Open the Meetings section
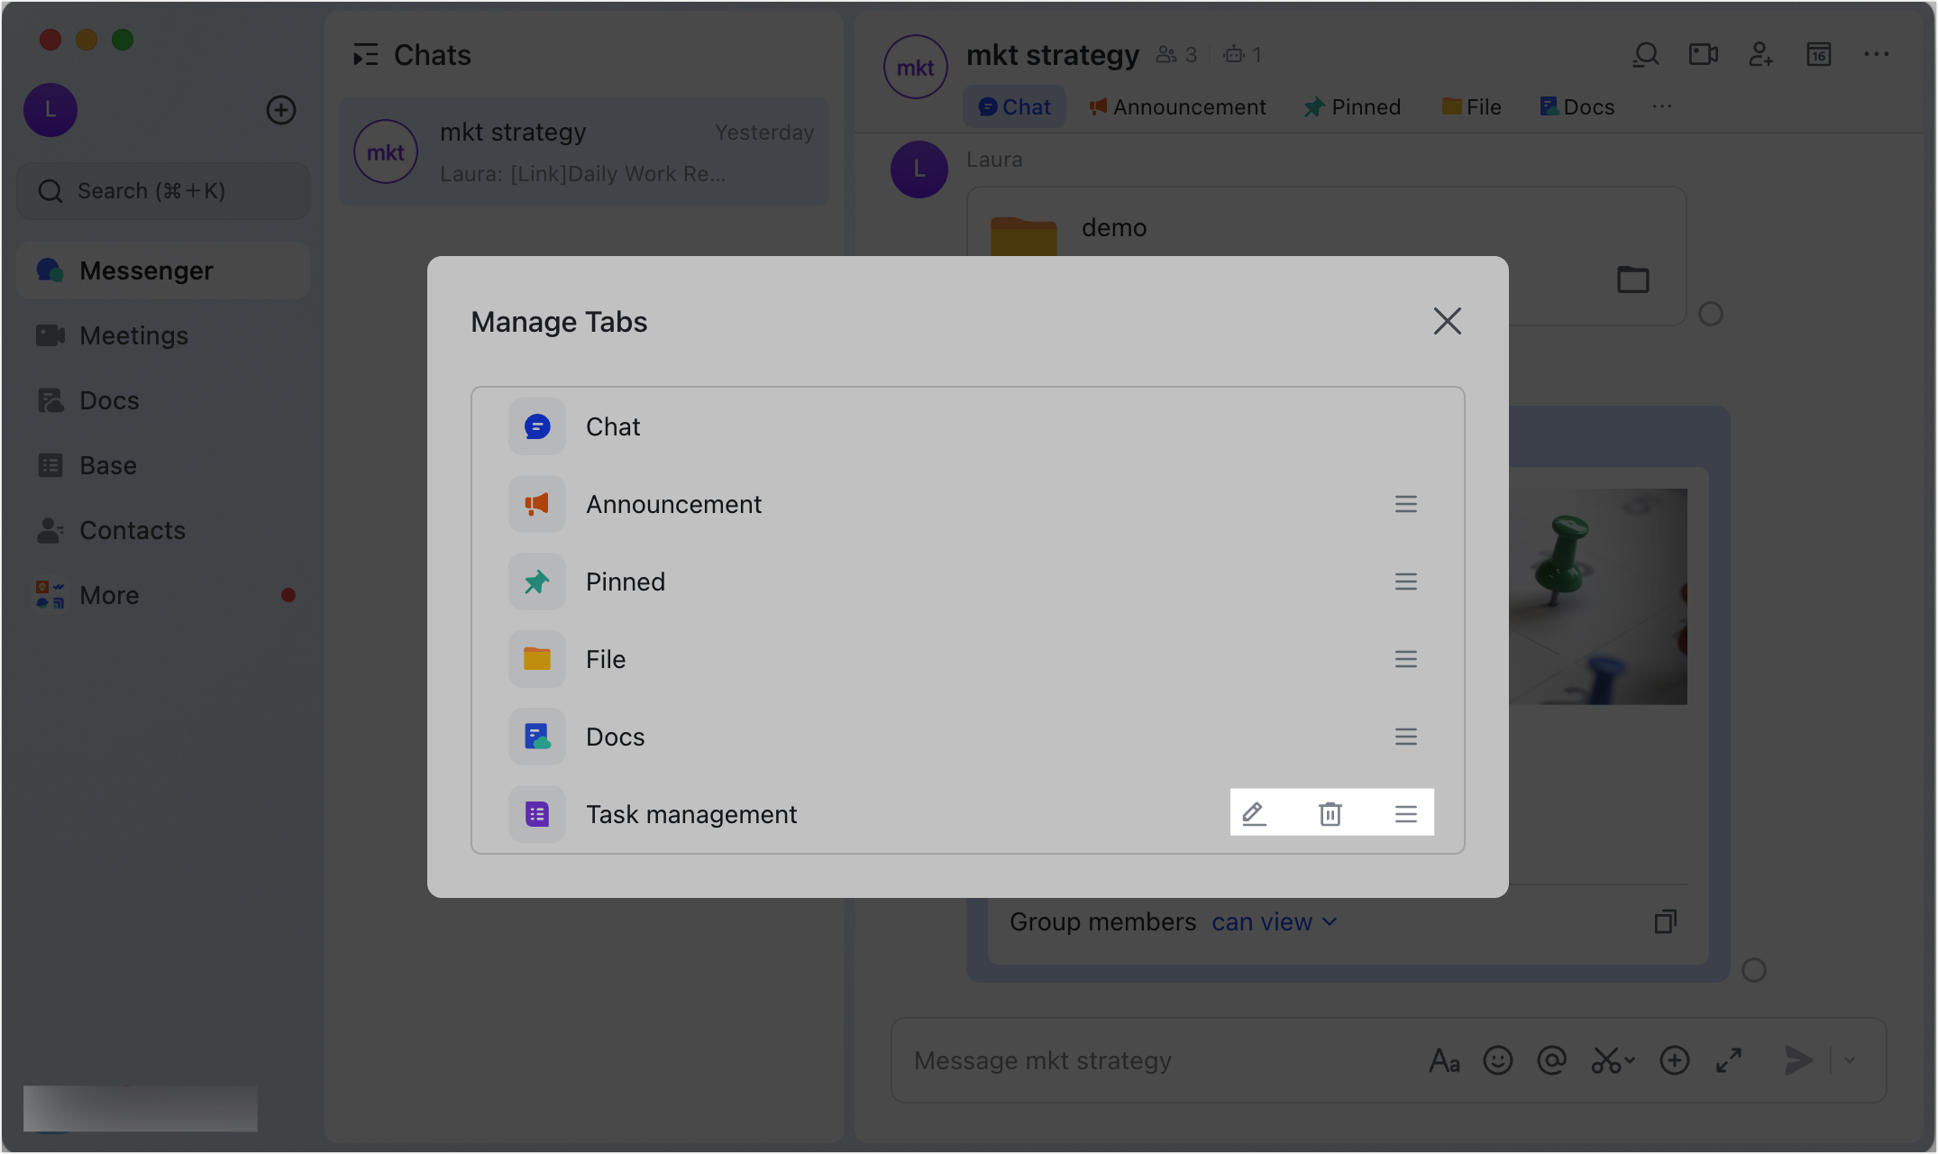1938x1154 pixels. click(x=133, y=334)
